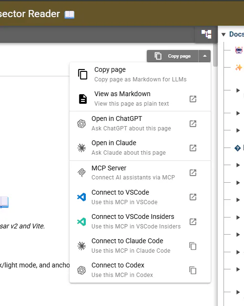Viewport: 244px width, 306px height.
Task: Click copy icon on Connect to Claude Code row
Action: (193, 246)
